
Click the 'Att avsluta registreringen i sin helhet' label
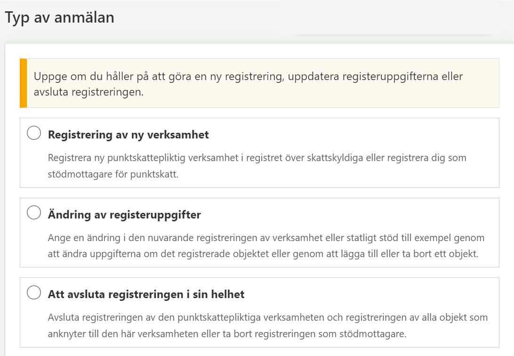[146, 295]
